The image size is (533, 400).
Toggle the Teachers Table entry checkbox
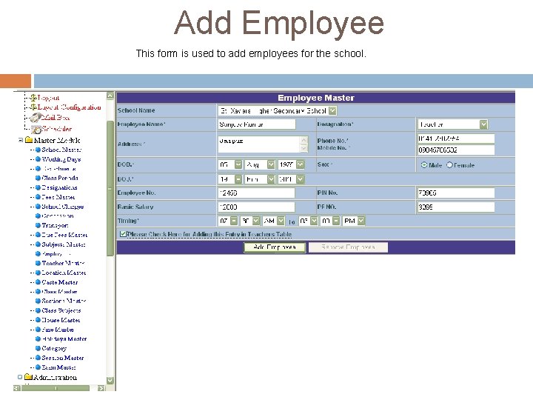[x=123, y=234]
